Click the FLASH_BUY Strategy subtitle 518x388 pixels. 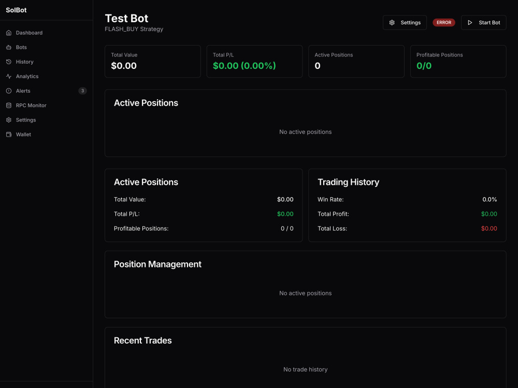pos(134,29)
